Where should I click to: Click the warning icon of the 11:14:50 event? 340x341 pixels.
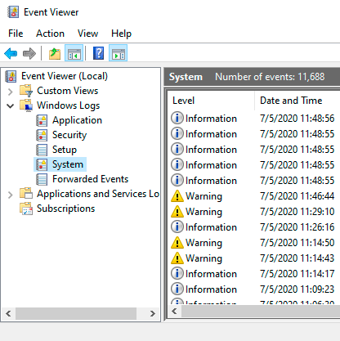pyautogui.click(x=177, y=242)
